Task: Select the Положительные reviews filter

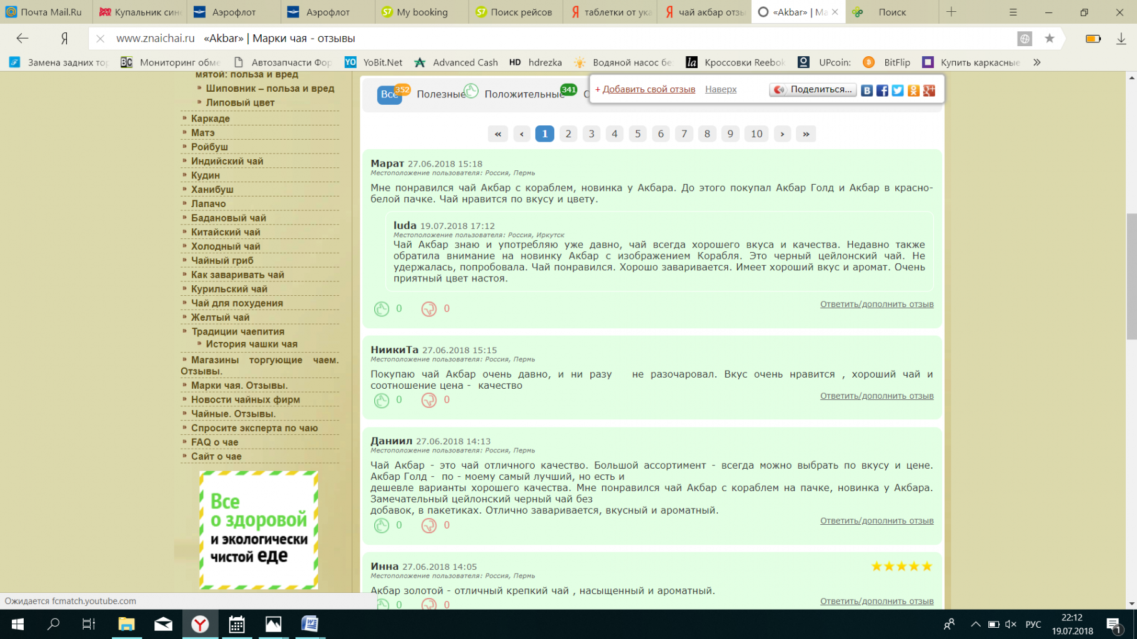Action: pos(524,94)
